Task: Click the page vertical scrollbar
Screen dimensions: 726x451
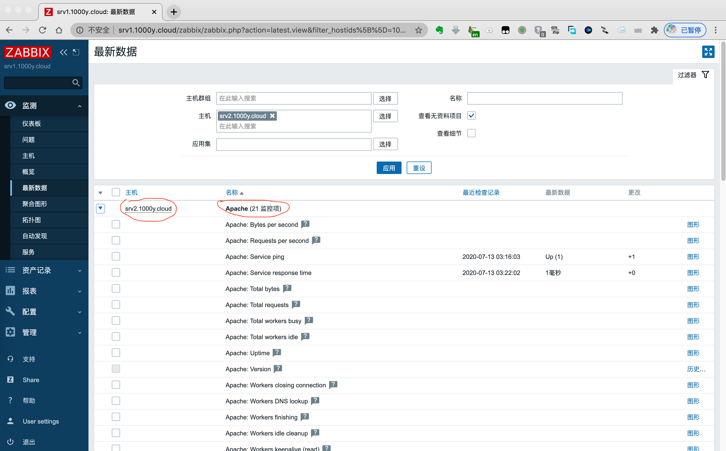Action: point(723,111)
